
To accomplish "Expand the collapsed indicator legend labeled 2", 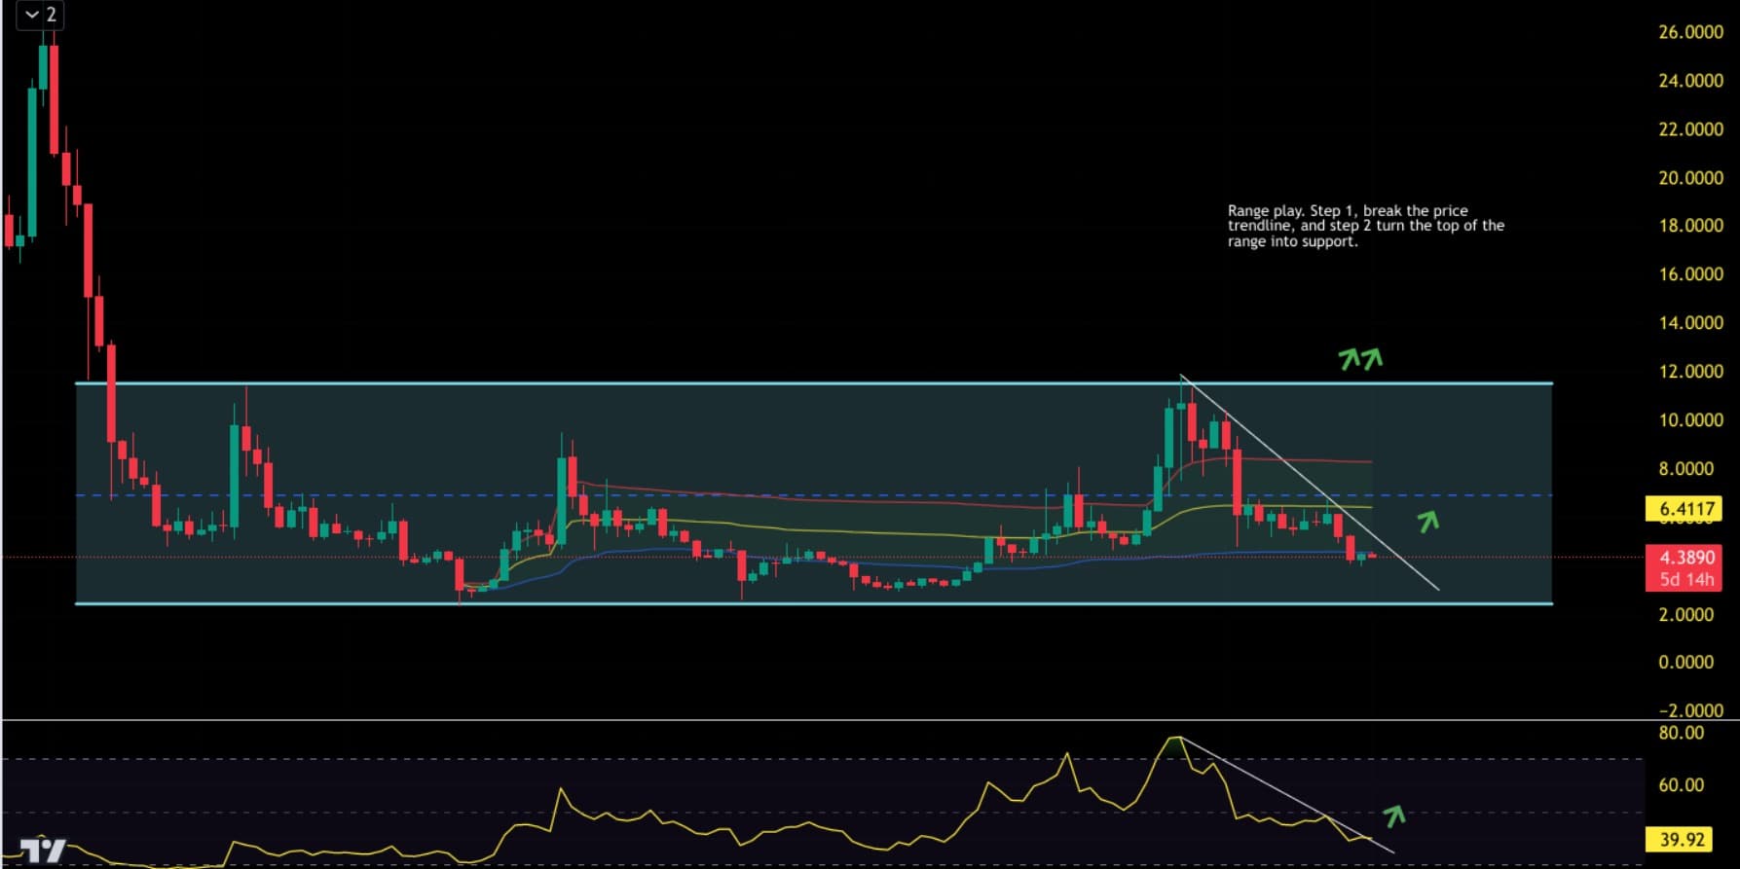I will [x=42, y=16].
